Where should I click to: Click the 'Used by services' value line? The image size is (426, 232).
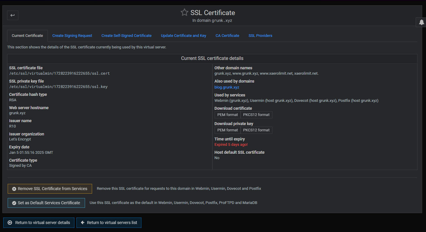pos(296,101)
